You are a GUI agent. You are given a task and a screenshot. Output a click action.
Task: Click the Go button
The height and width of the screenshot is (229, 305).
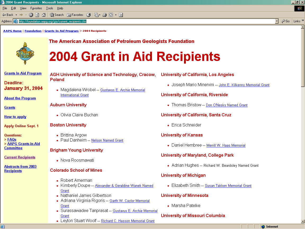click(286, 21)
